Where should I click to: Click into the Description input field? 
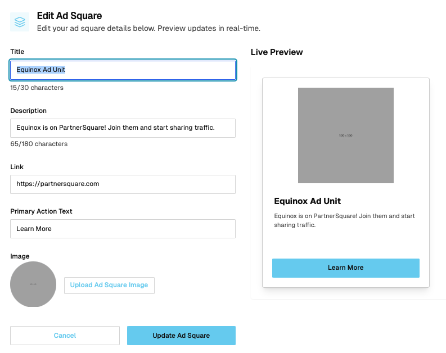pyautogui.click(x=123, y=128)
